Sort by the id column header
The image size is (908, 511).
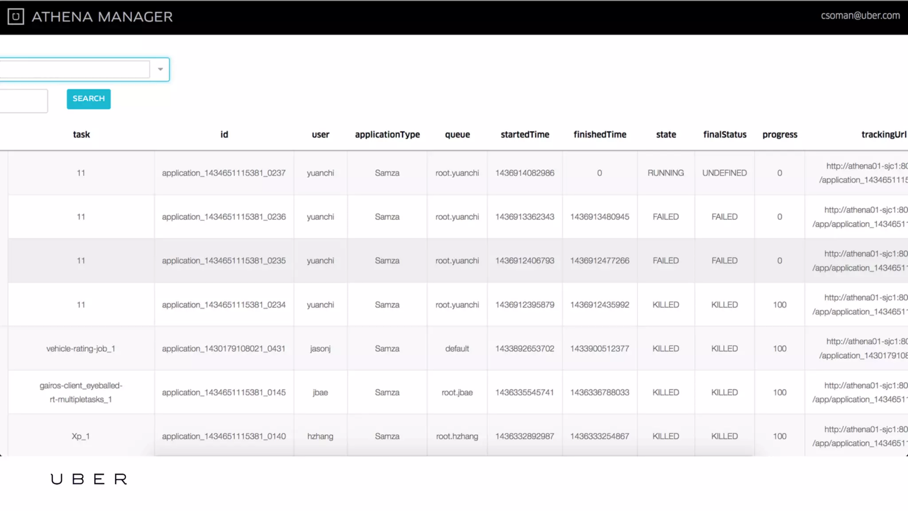coord(224,134)
